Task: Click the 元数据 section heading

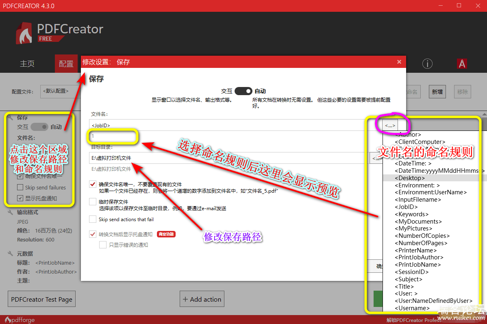Action: tap(25, 254)
